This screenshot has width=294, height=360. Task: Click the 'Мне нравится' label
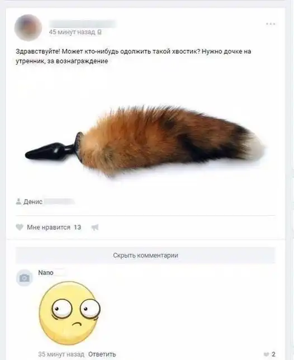point(49,228)
